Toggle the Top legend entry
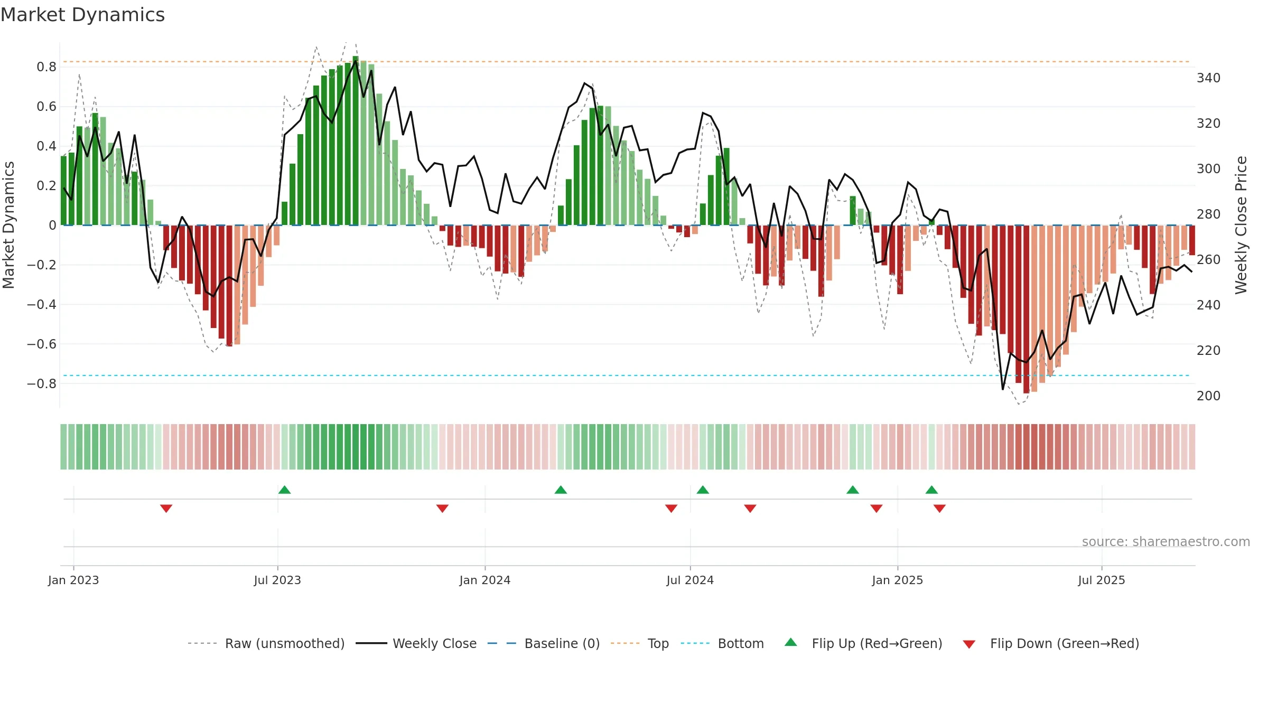The image size is (1268, 713). [640, 643]
